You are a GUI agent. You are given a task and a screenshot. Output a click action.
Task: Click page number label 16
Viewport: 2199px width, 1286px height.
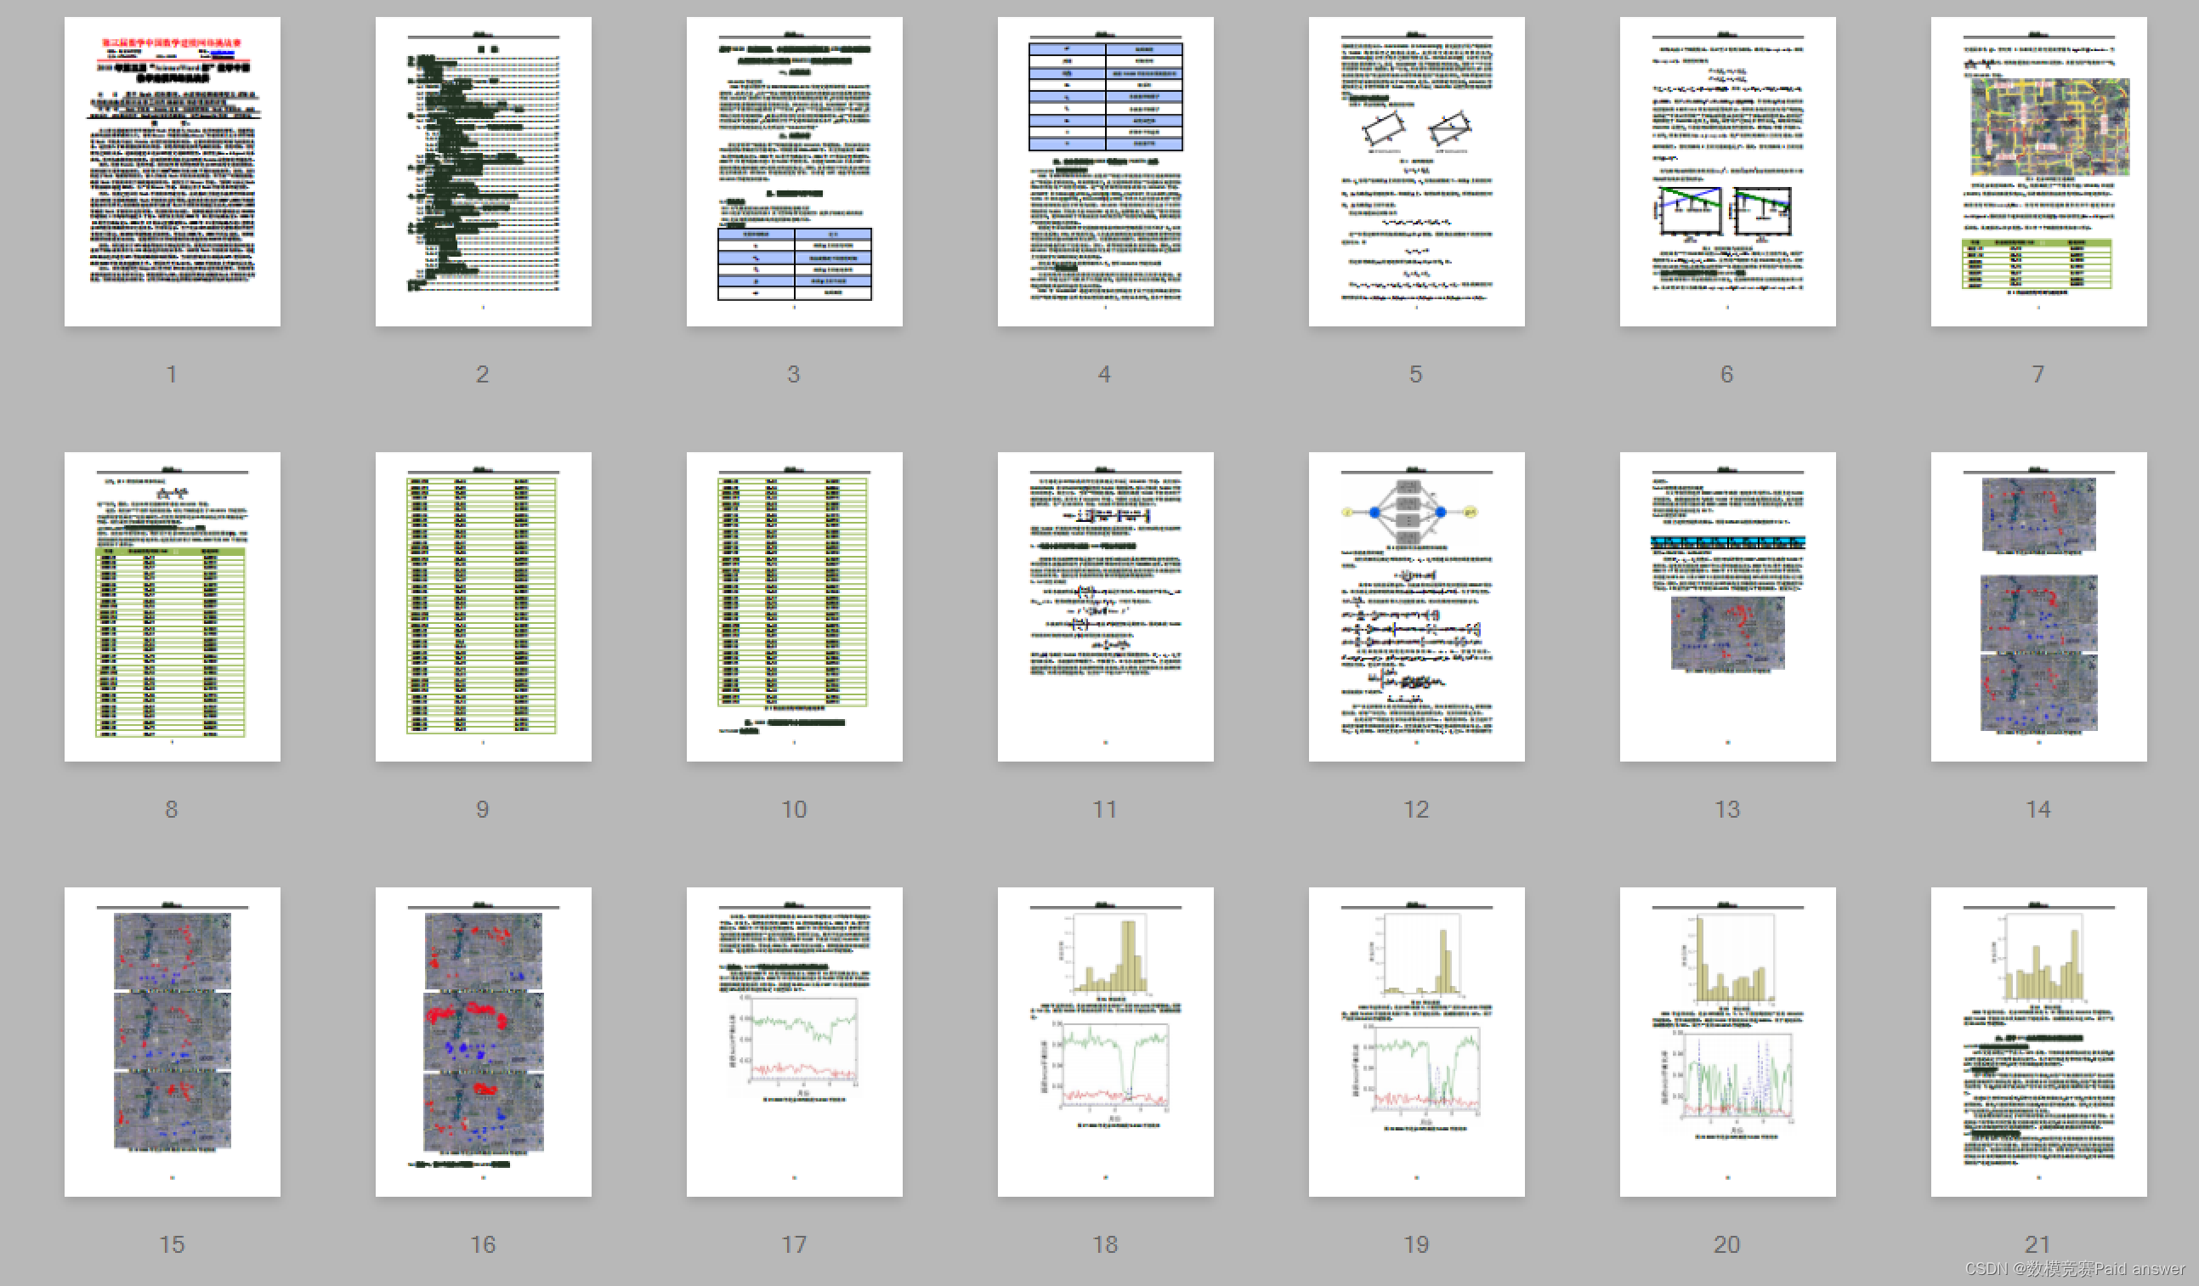pyautogui.click(x=483, y=1245)
